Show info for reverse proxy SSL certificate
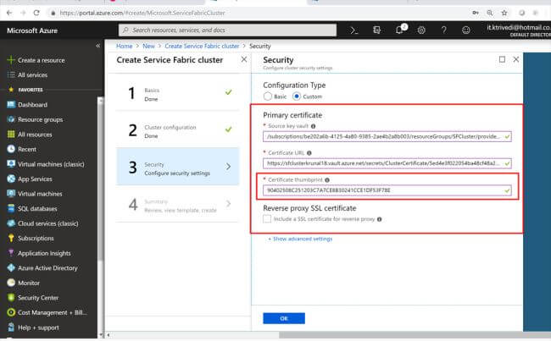 (379, 219)
